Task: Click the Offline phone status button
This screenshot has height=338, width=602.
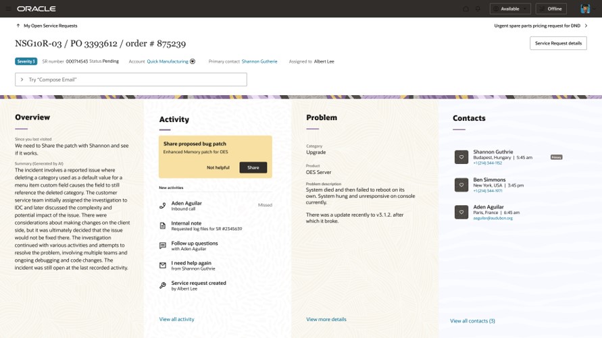Action: coord(551,8)
